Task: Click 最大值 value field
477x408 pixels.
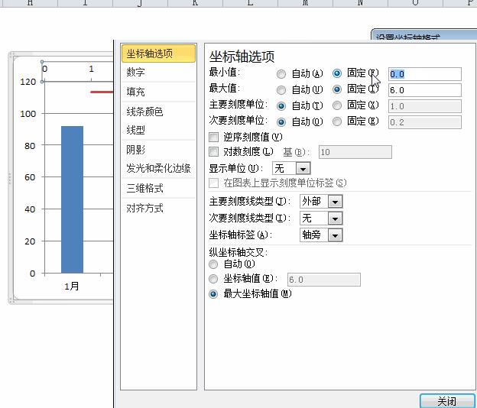Action: click(424, 90)
